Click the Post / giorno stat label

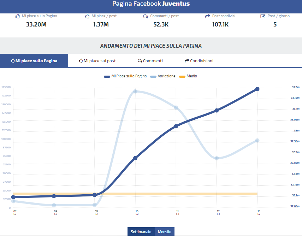tap(278, 16)
